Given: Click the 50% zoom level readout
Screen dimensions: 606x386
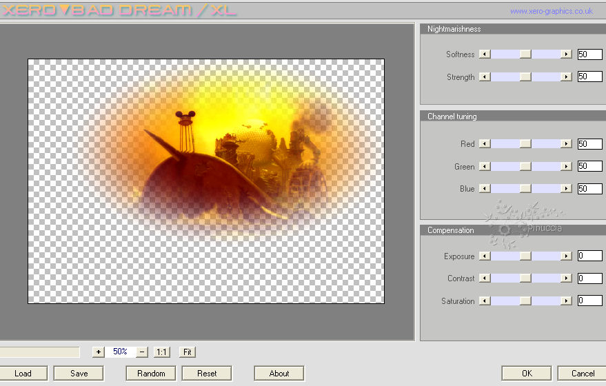Looking at the screenshot, I should (x=120, y=352).
